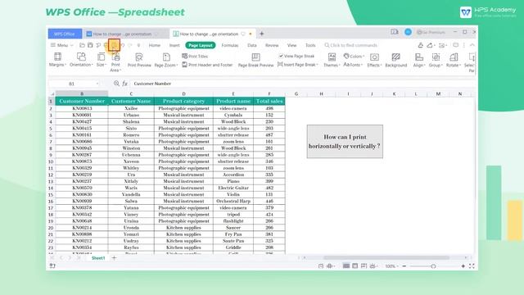Open the Themes gallery
This screenshot has height=295, width=524.
tap(332, 60)
